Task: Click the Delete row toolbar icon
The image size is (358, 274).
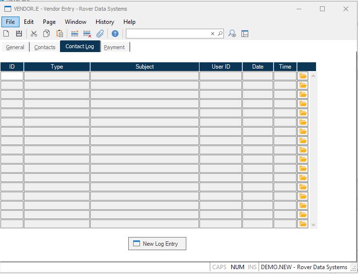Action: point(87,34)
